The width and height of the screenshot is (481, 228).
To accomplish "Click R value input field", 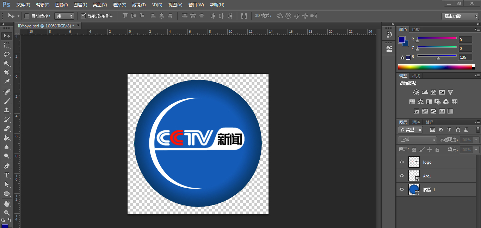I will tap(465, 40).
